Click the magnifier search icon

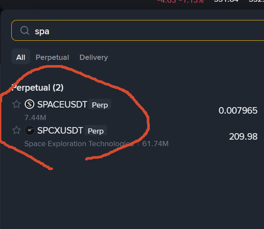click(25, 31)
